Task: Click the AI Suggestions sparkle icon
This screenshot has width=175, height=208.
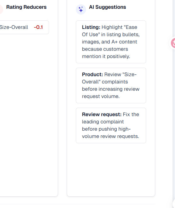Action: (81, 10)
